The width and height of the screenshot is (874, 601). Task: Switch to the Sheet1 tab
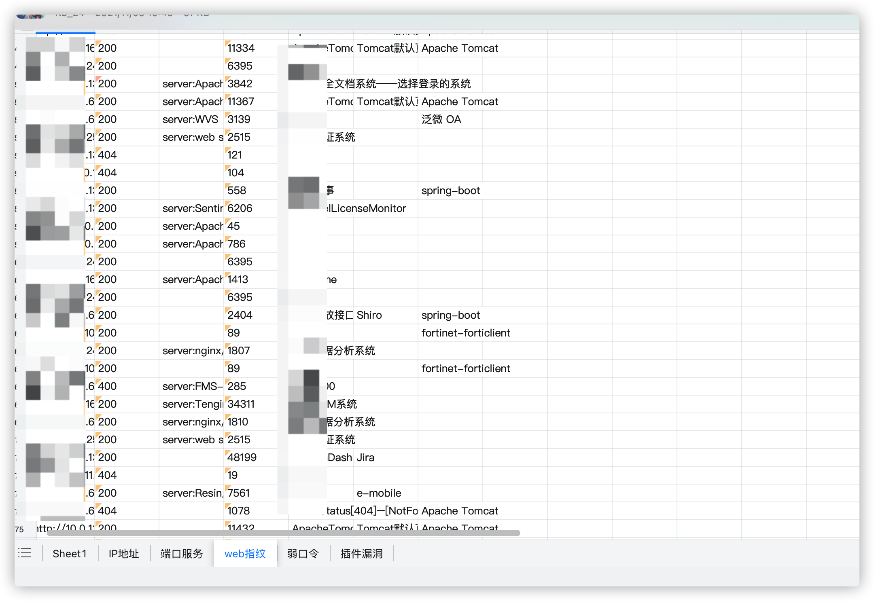[70, 553]
